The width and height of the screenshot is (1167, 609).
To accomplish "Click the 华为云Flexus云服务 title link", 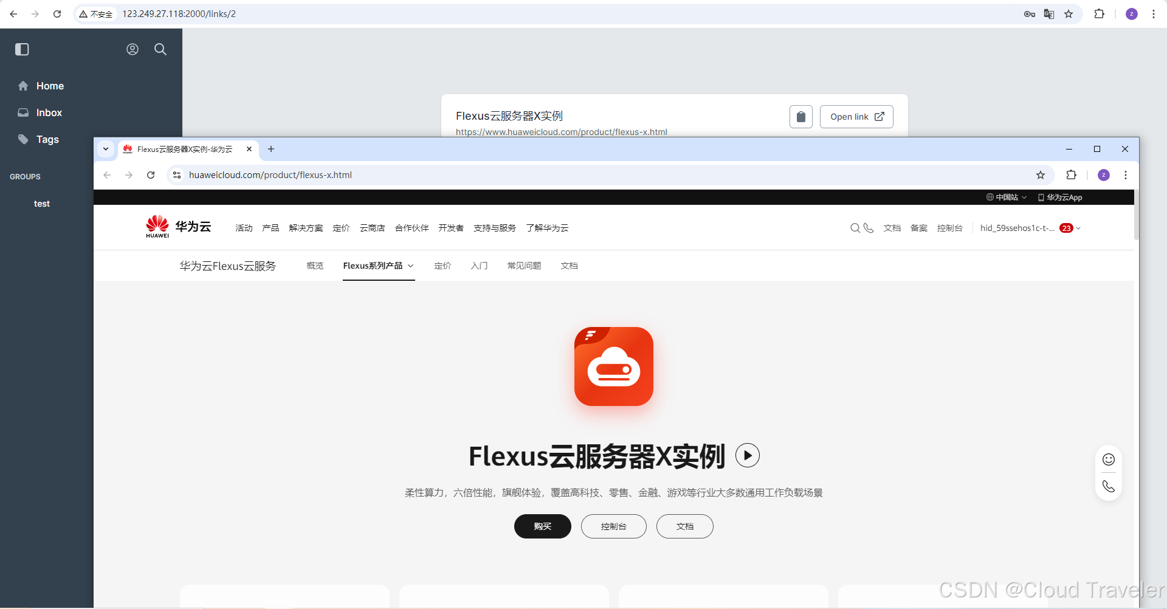I will [x=228, y=266].
